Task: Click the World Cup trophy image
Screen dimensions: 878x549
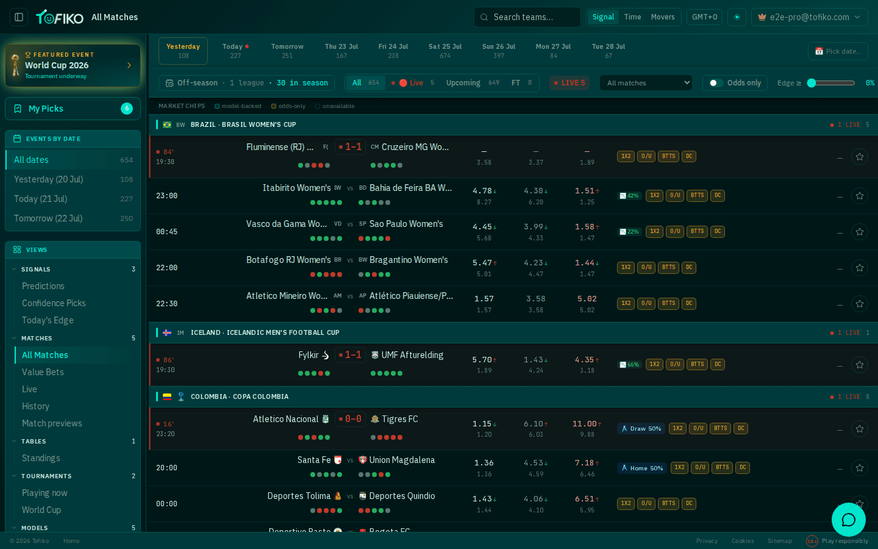Action: [15, 65]
